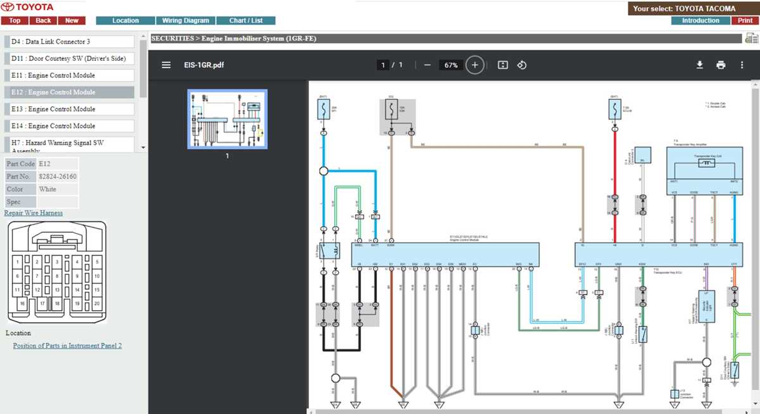Viewport: 760px width, 414px height.
Task: Click the 67% zoom level field
Action: tap(450, 65)
